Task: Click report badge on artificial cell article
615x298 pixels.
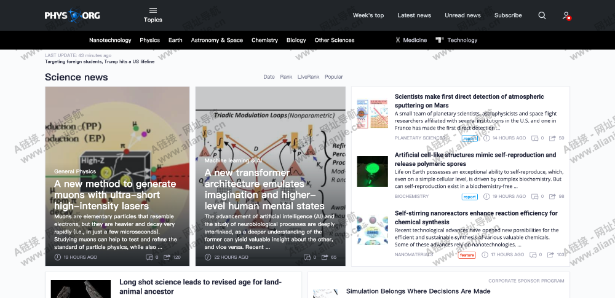Action: tap(469, 197)
